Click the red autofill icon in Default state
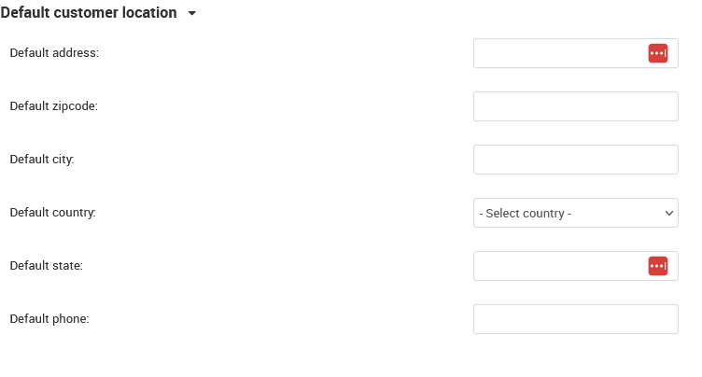 (658, 266)
